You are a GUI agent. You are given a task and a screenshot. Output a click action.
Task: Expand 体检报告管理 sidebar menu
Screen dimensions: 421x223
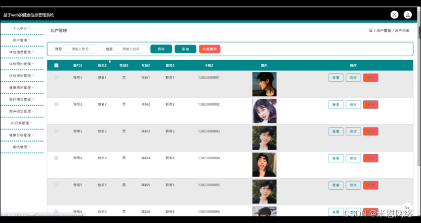(x=21, y=76)
